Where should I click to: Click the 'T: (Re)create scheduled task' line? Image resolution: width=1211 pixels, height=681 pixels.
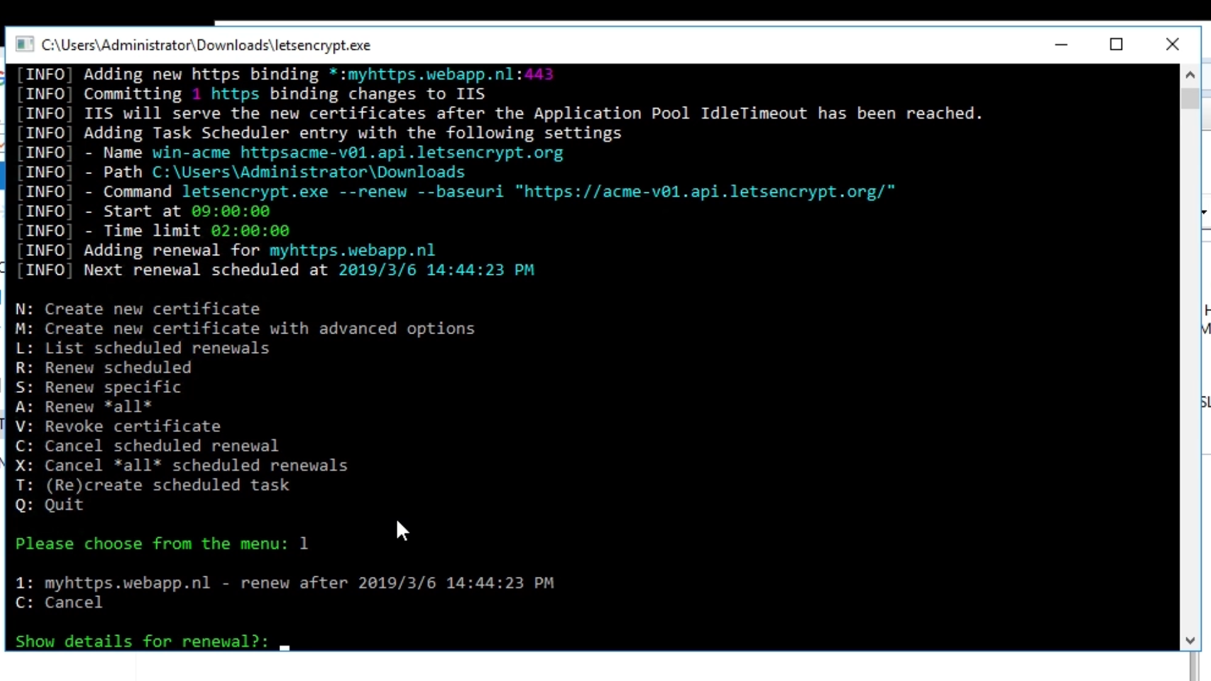[152, 485]
